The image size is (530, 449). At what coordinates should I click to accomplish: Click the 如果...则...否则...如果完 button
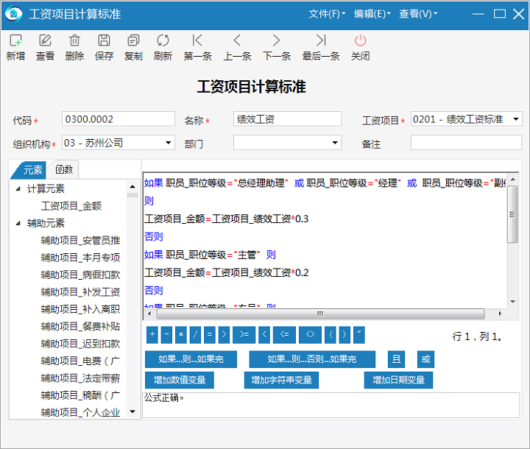(x=312, y=359)
